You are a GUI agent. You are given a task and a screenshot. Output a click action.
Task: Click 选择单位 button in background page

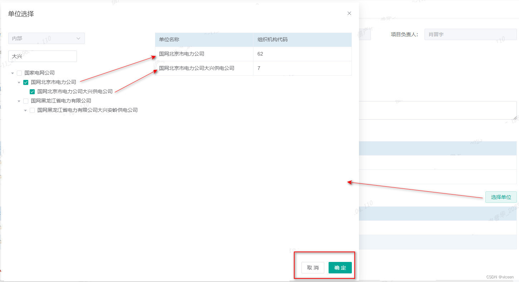(501, 197)
